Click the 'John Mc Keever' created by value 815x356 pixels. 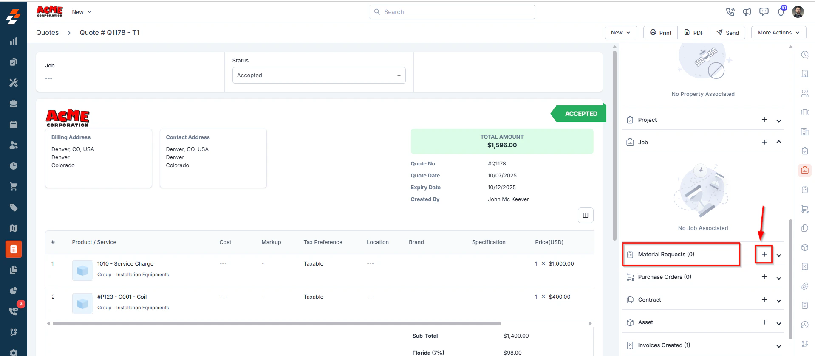508,199
